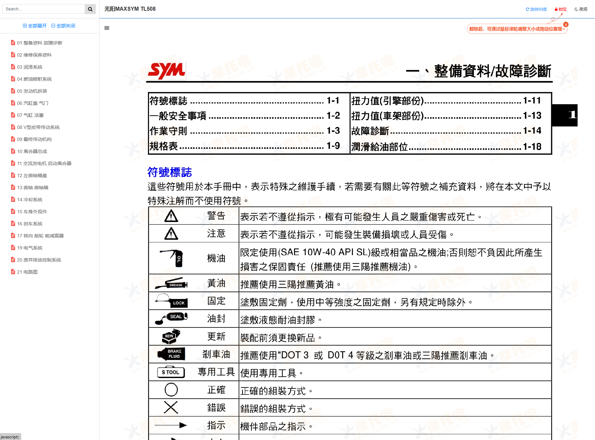Rotate page with 旋转90度 button

pyautogui.click(x=536, y=9)
